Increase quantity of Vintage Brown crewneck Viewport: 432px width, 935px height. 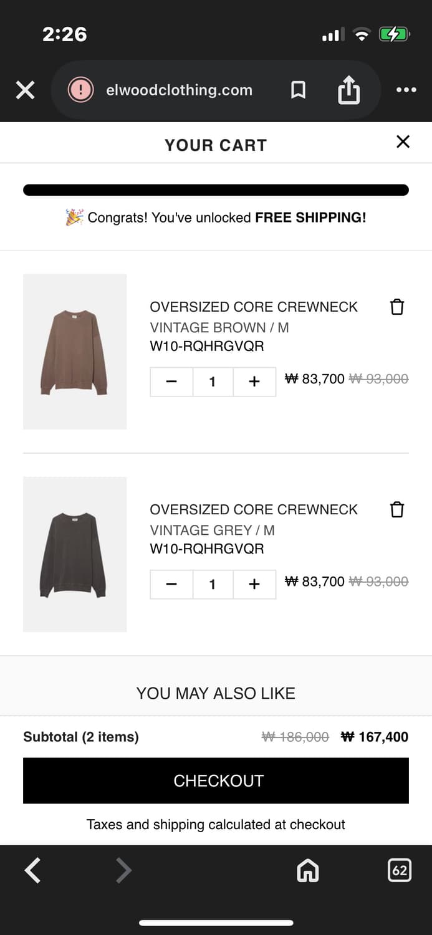pos(254,381)
